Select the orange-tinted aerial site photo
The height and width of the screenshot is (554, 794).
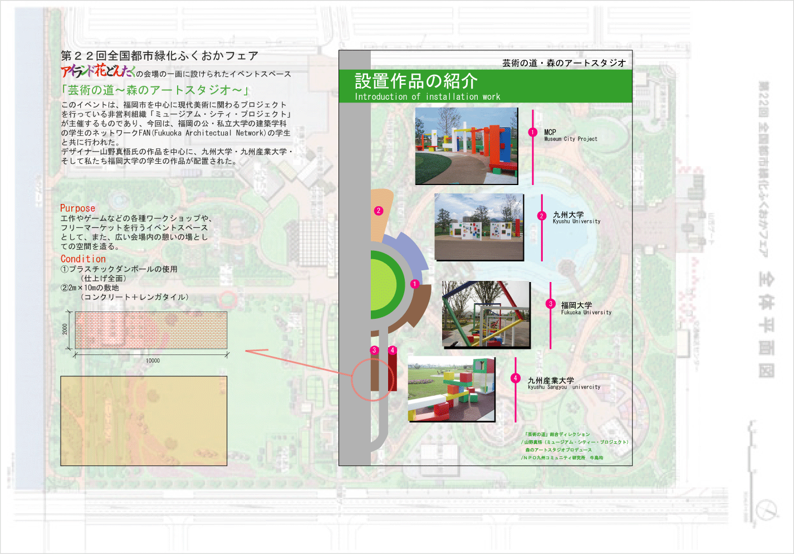coord(144,421)
